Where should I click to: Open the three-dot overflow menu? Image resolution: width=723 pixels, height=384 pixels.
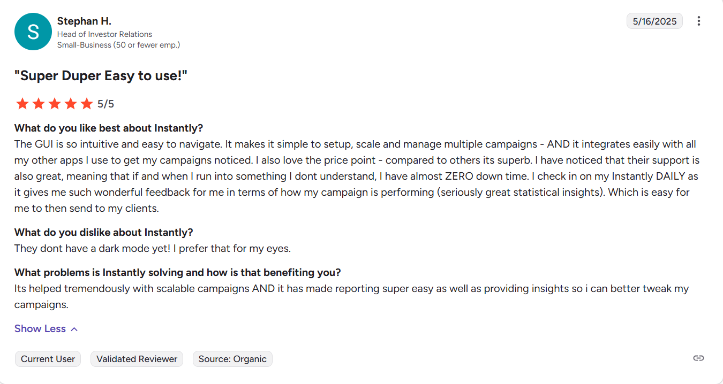699,21
